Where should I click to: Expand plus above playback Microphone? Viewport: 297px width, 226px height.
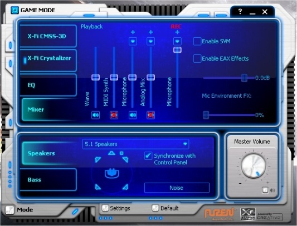[133, 32]
